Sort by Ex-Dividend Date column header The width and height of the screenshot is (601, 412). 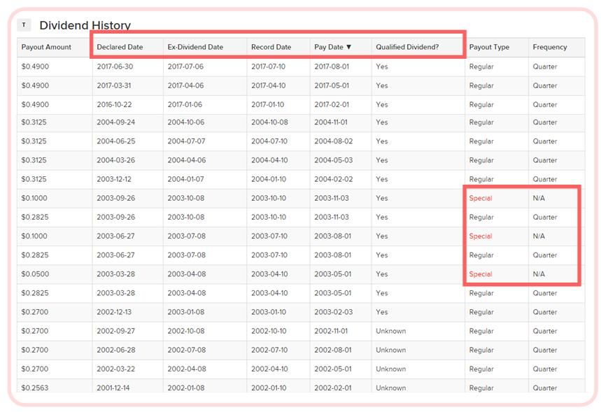pyautogui.click(x=195, y=47)
